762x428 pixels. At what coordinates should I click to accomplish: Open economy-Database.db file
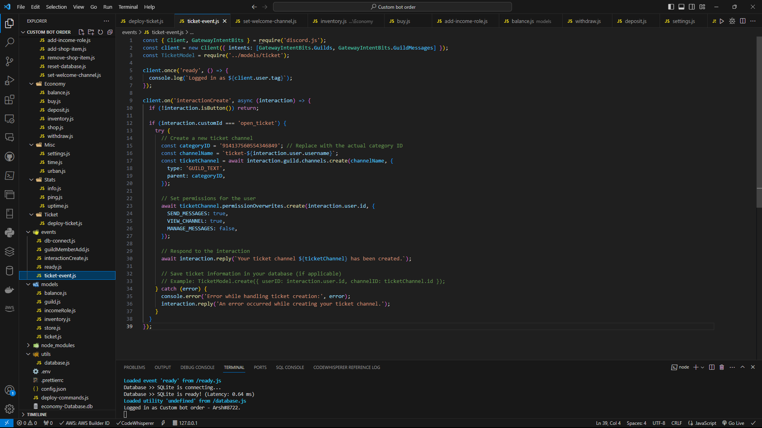pyautogui.click(x=67, y=407)
